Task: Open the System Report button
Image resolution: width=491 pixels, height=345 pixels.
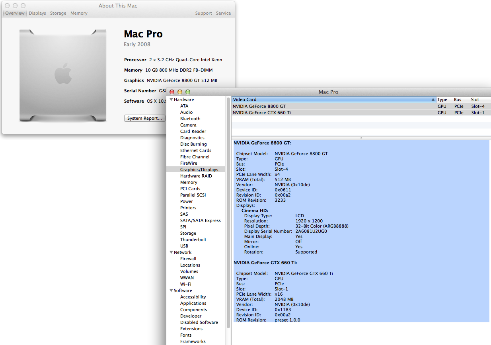Action: coord(144,118)
